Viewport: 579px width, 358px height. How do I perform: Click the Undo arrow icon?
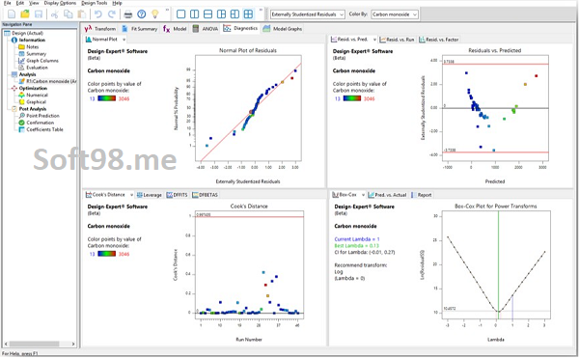[x=97, y=14]
